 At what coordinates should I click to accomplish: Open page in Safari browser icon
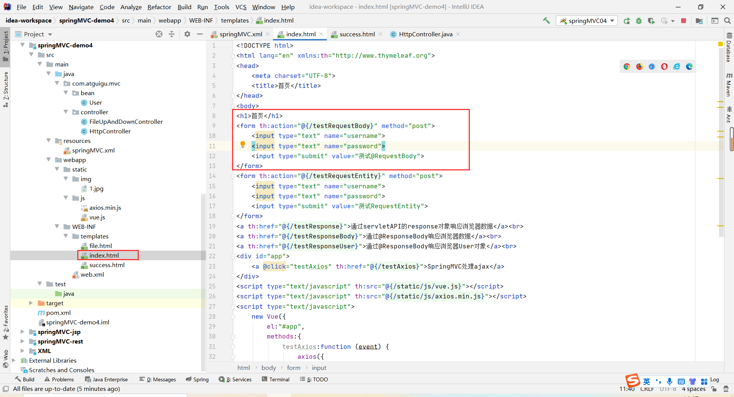[x=652, y=66]
